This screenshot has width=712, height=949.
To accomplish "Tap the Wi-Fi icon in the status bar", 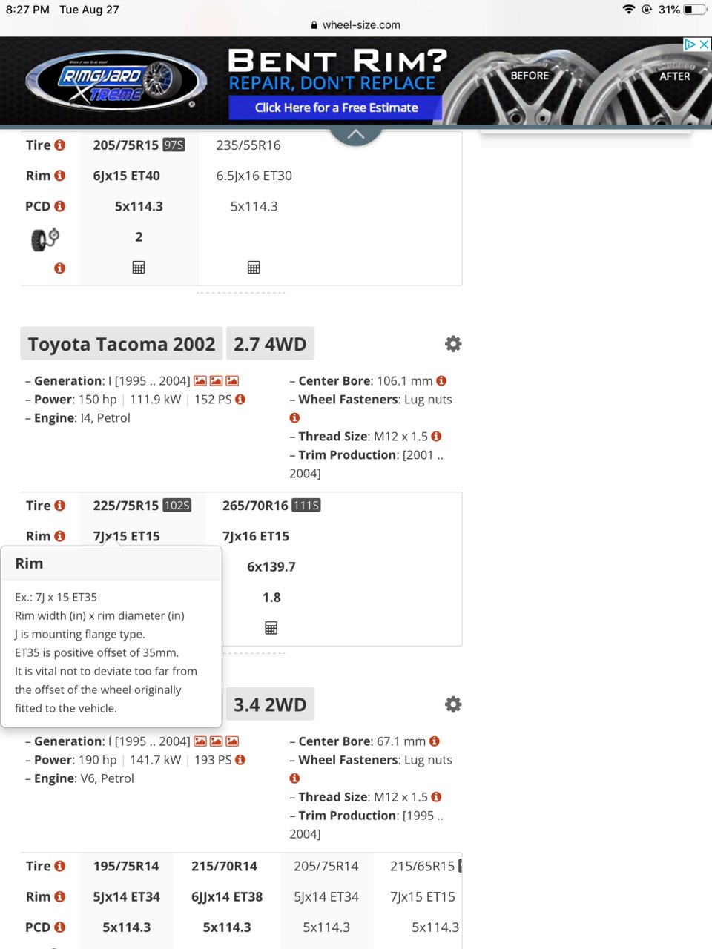I will pyautogui.click(x=629, y=10).
